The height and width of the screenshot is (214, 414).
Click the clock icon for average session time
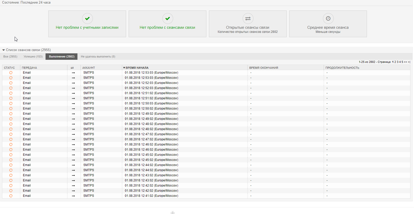(328, 18)
